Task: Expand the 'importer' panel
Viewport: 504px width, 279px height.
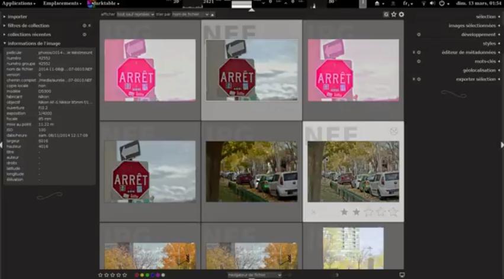Action: [x=17, y=17]
